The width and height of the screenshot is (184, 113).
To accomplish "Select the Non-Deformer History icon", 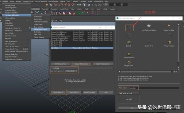I will (149, 25).
